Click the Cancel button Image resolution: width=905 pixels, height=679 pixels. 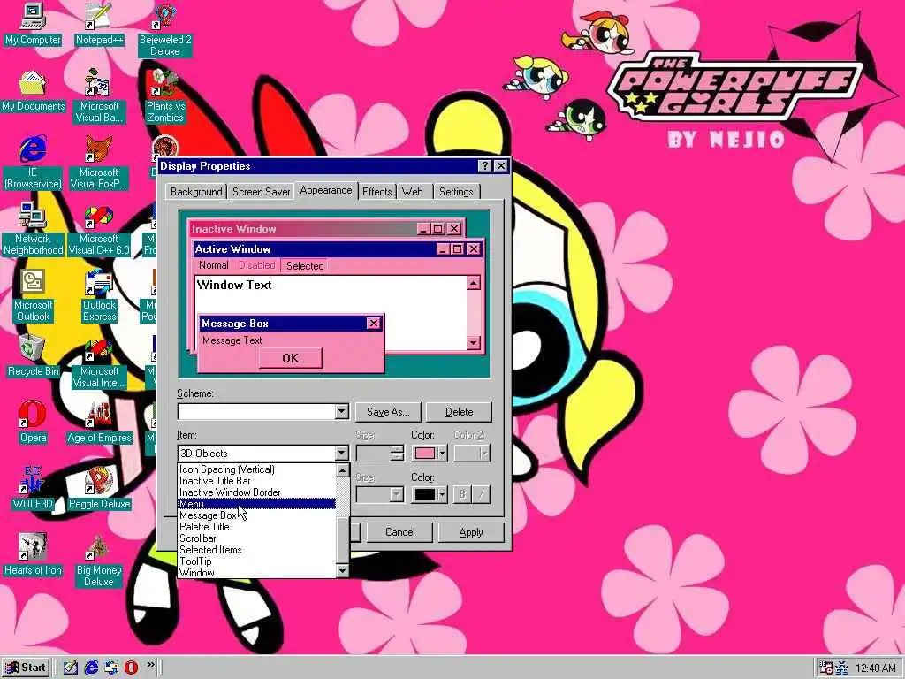(399, 532)
